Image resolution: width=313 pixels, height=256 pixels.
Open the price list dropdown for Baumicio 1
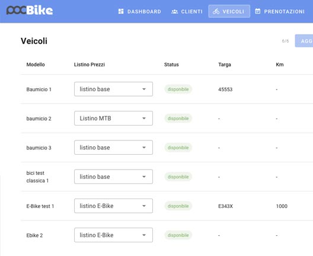tap(113, 89)
